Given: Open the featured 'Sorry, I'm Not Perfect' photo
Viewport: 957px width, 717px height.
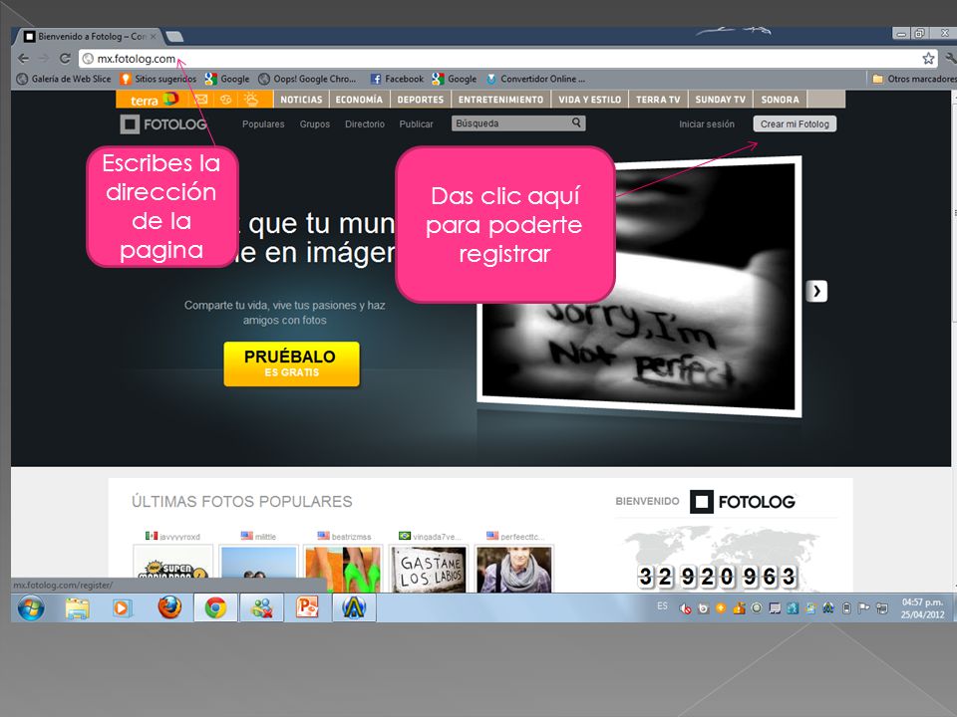Looking at the screenshot, I should point(639,287).
